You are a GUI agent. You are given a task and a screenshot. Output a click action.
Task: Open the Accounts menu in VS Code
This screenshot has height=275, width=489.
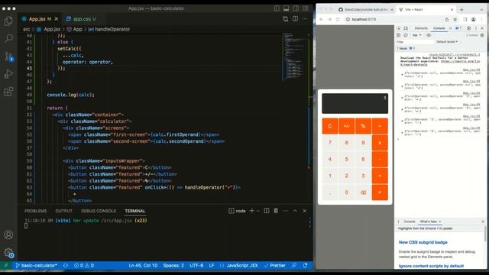coord(8,235)
